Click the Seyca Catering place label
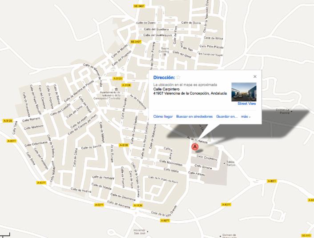The image size is (314, 238). (164, 50)
